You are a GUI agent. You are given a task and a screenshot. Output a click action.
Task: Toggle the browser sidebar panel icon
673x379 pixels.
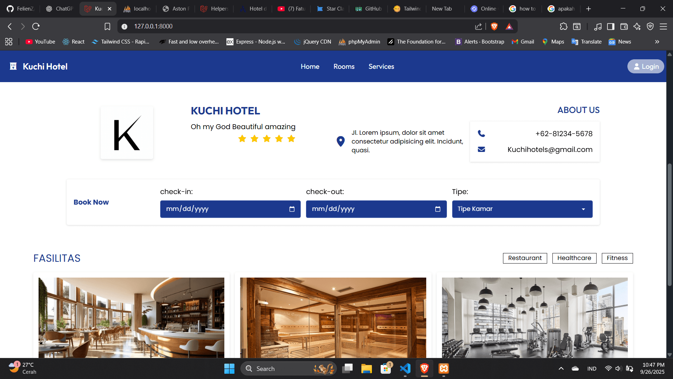(611, 26)
